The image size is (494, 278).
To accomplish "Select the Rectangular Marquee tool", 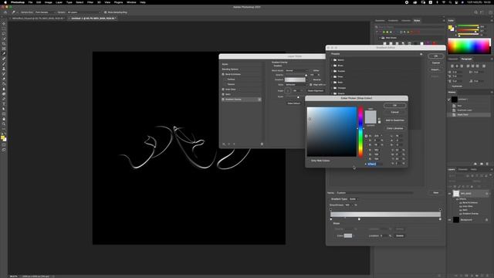I will pyautogui.click(x=4, y=29).
